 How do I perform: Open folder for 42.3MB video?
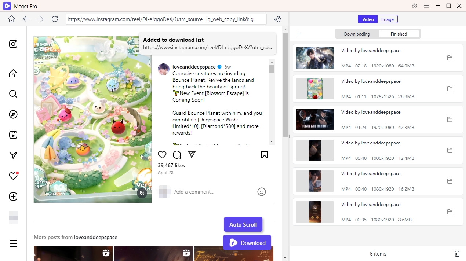click(450, 120)
